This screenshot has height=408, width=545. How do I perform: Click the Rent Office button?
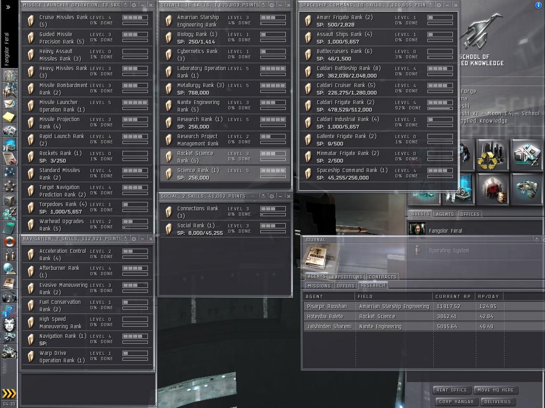(x=451, y=390)
